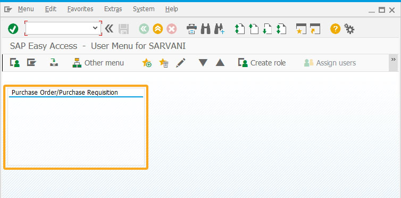Click the Create role button
Screen dimensions: 401x198
(x=262, y=63)
